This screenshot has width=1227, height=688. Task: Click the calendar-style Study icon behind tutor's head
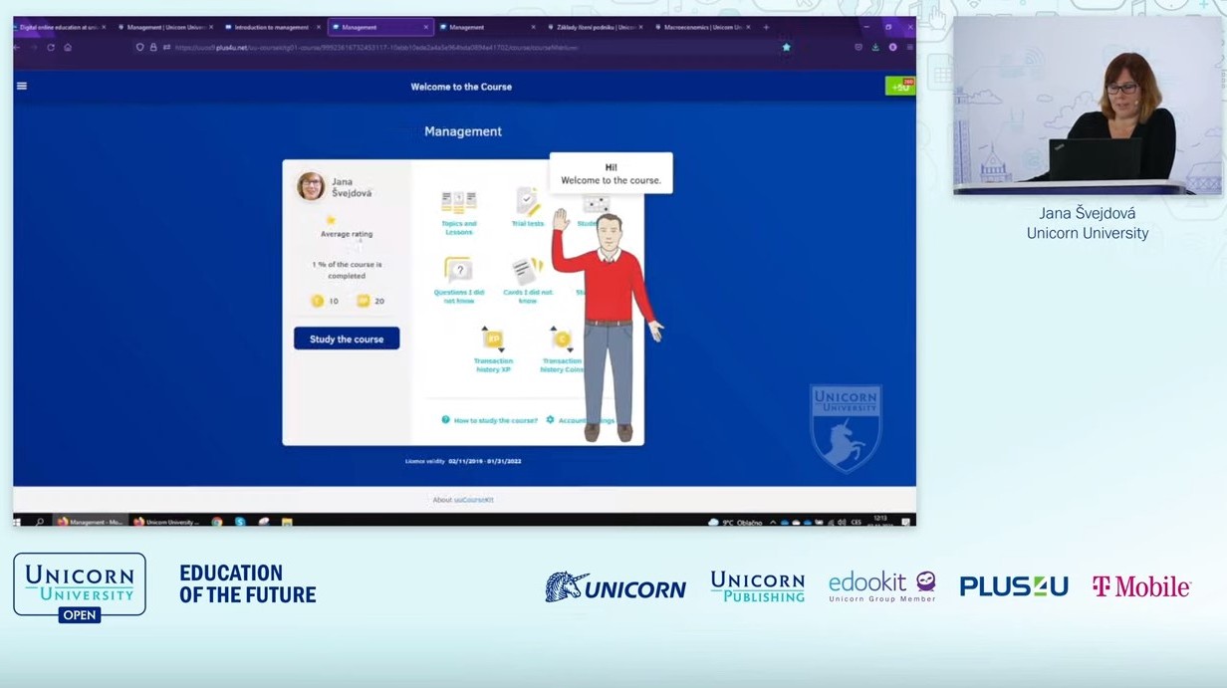pyautogui.click(x=596, y=203)
